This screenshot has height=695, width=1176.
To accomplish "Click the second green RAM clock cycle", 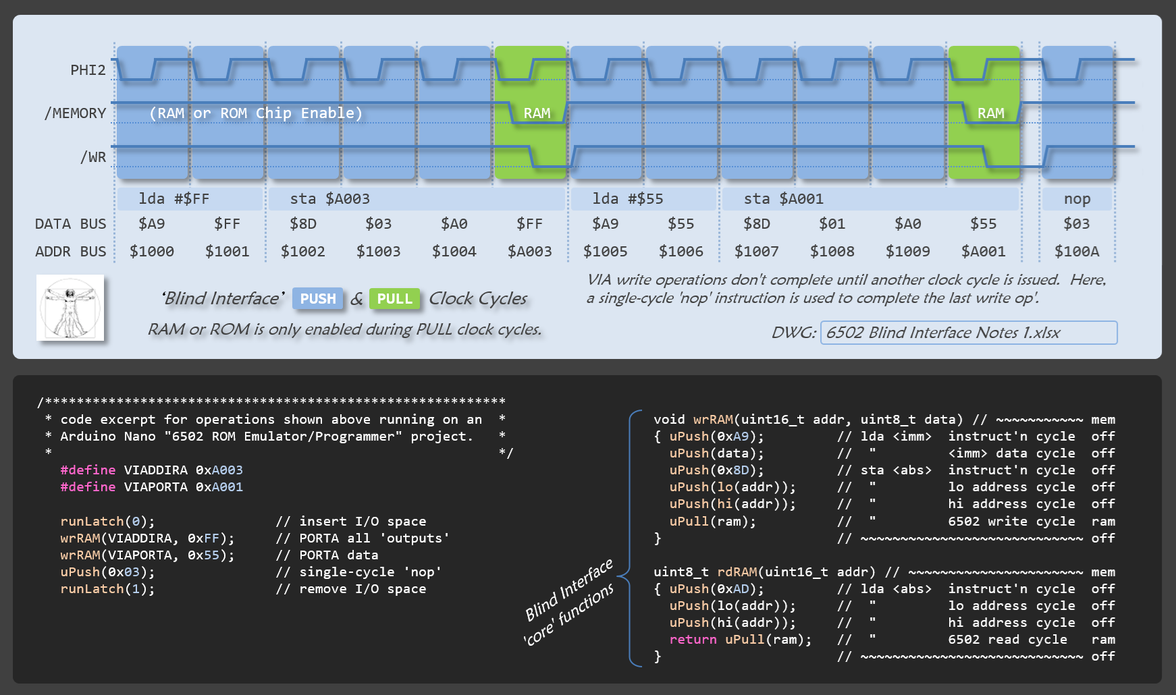I will pyautogui.click(x=984, y=112).
